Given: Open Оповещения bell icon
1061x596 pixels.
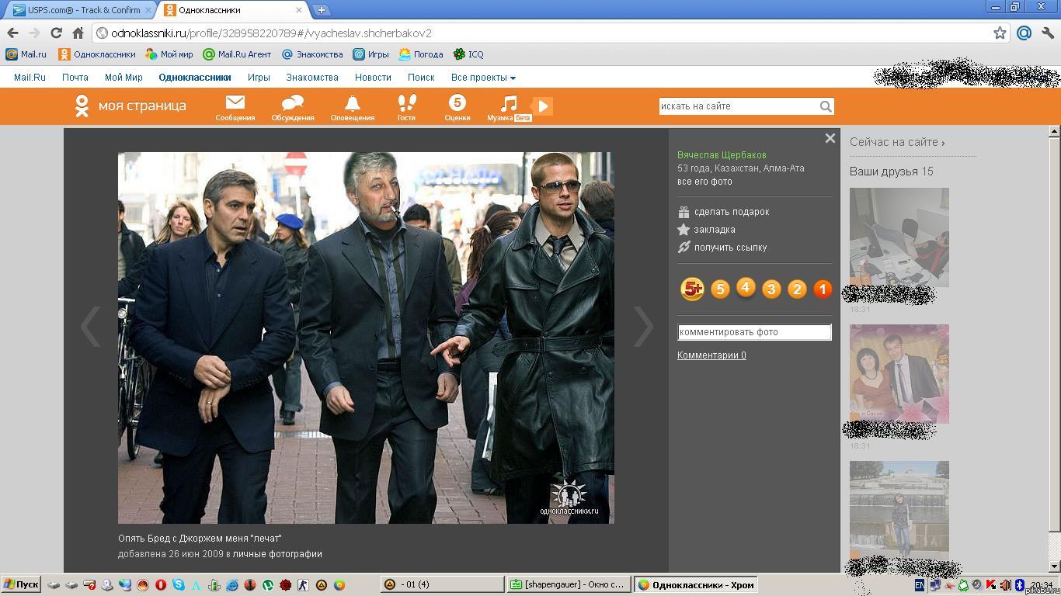Looking at the screenshot, I should (353, 102).
